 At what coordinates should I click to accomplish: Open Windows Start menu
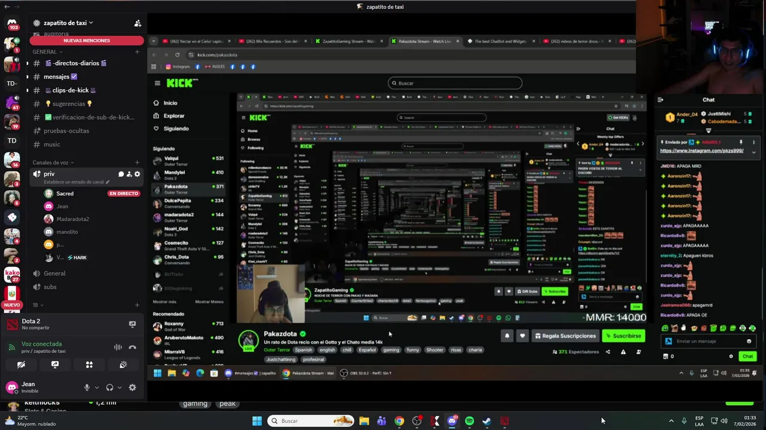pyautogui.click(x=257, y=421)
